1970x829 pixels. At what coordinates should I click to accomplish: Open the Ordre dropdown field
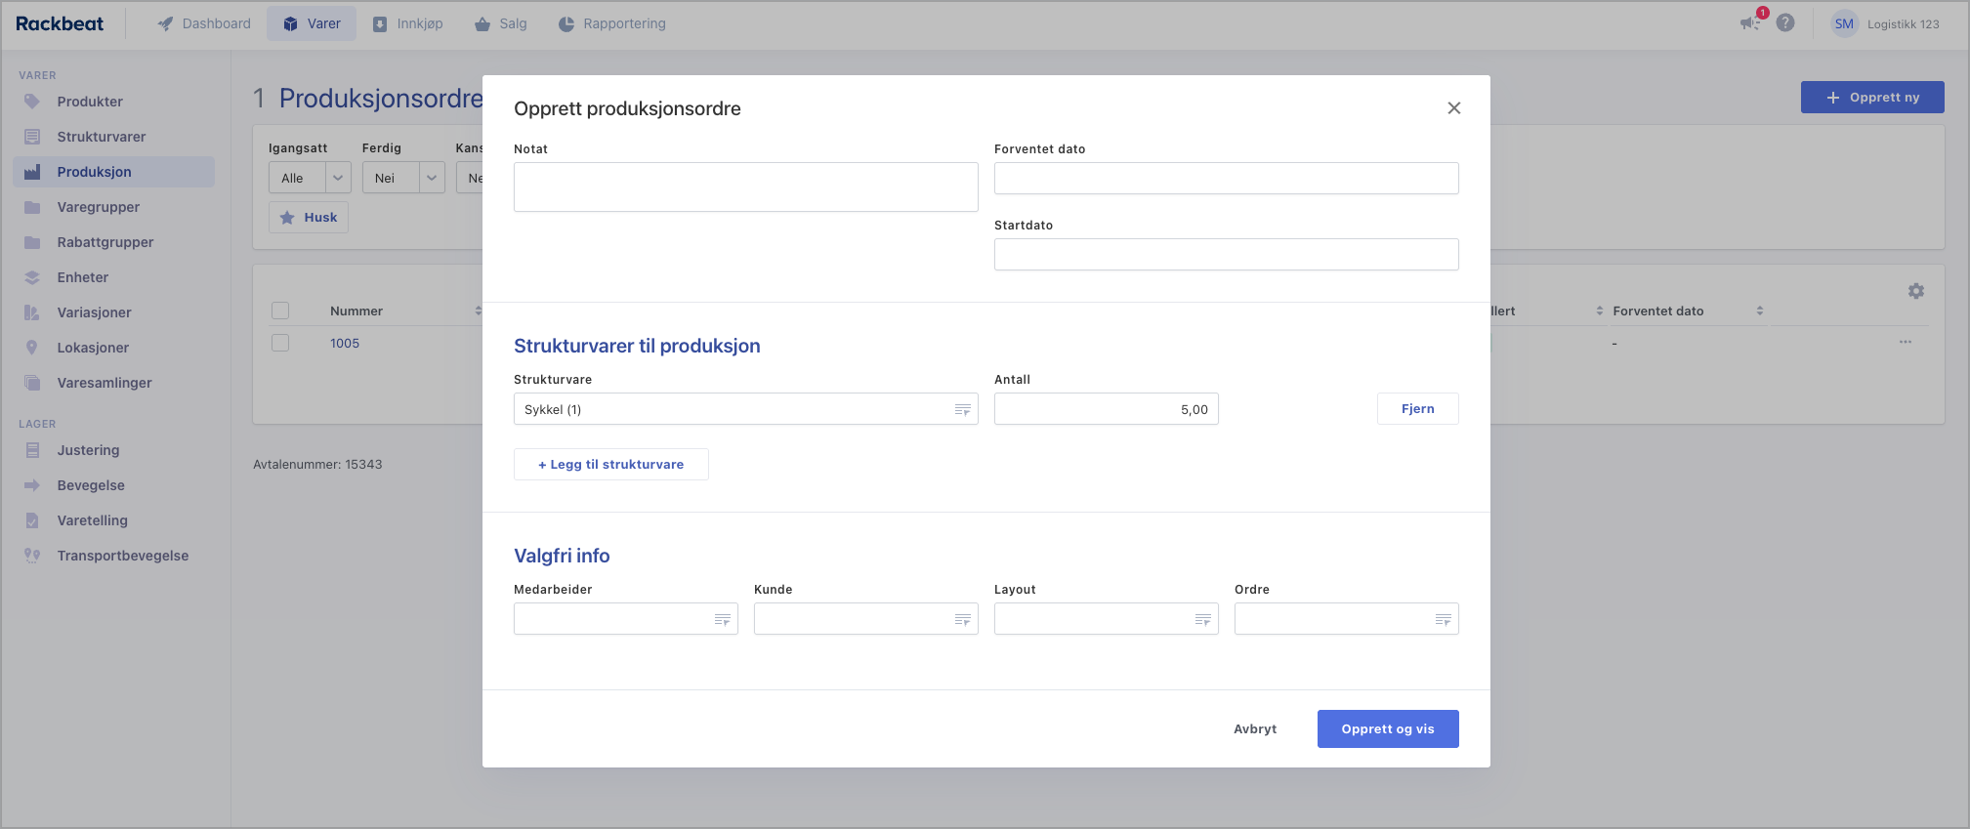[x=1345, y=619]
